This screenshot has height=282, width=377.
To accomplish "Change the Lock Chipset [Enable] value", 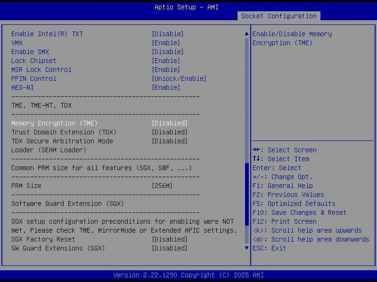I will 166,61.
